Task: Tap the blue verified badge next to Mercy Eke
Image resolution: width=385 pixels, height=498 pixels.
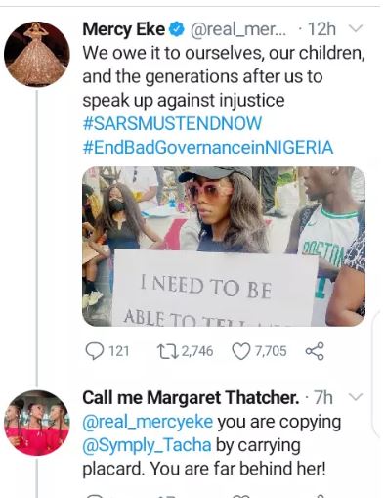Action: (177, 29)
